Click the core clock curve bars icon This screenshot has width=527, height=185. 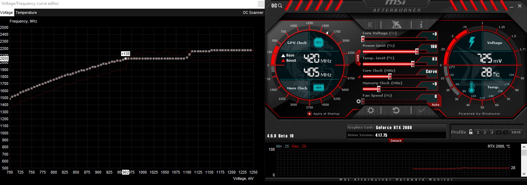click(x=359, y=77)
